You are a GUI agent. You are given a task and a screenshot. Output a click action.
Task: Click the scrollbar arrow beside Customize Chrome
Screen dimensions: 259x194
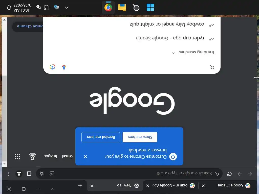[x=5, y=20]
